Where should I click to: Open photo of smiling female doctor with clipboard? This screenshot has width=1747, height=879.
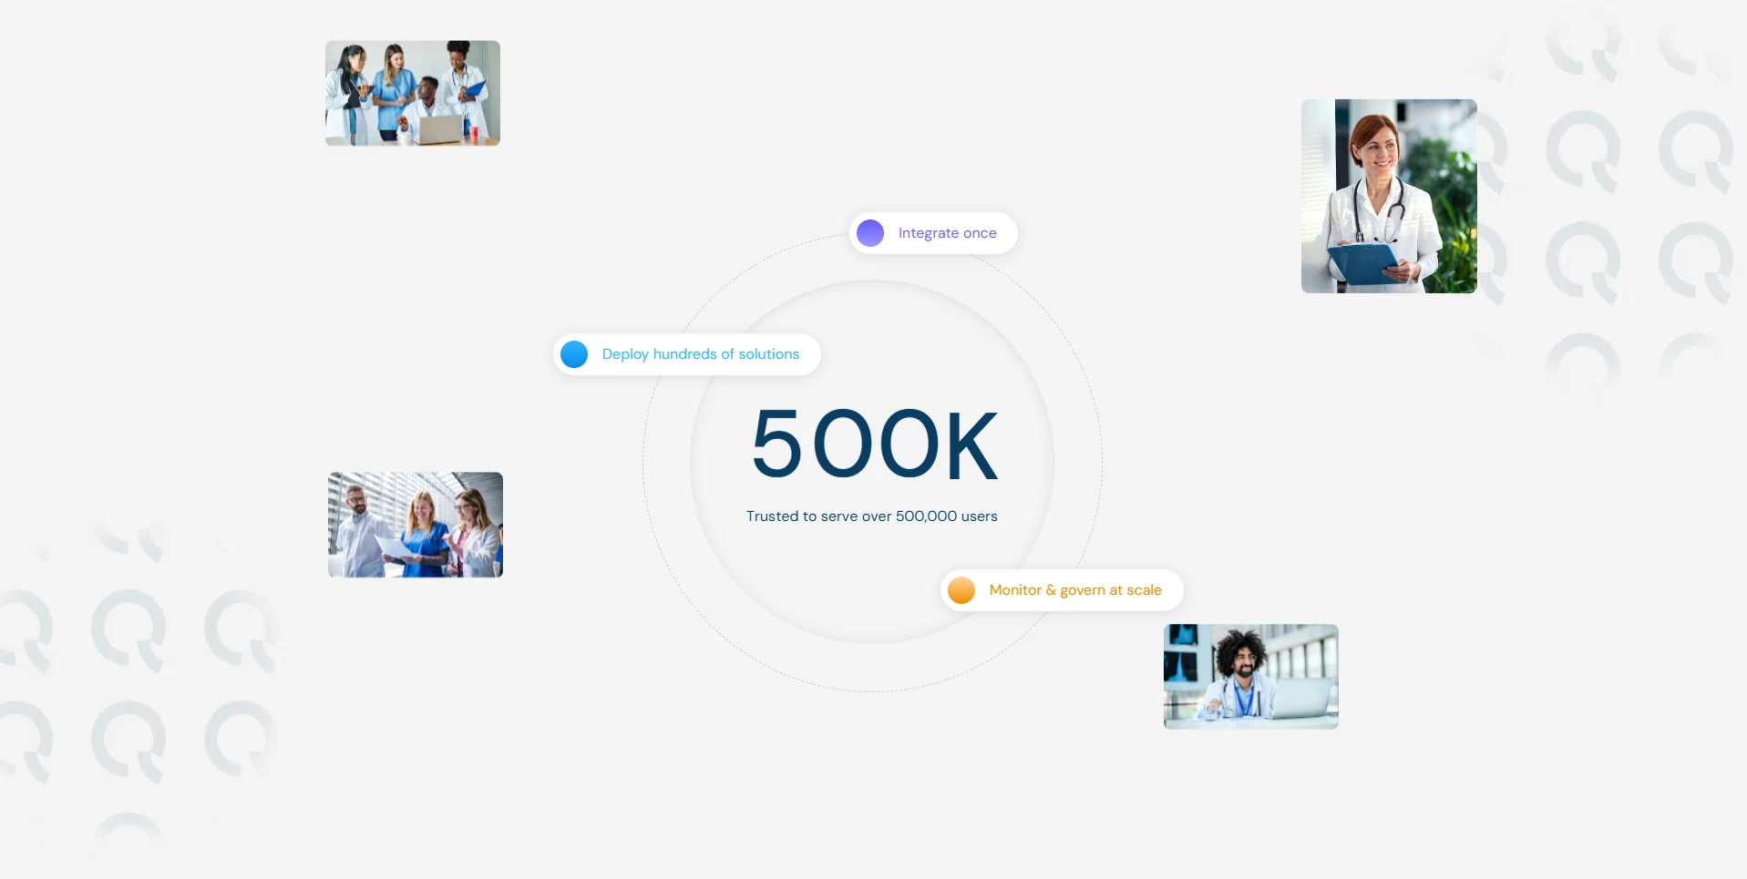point(1389,196)
